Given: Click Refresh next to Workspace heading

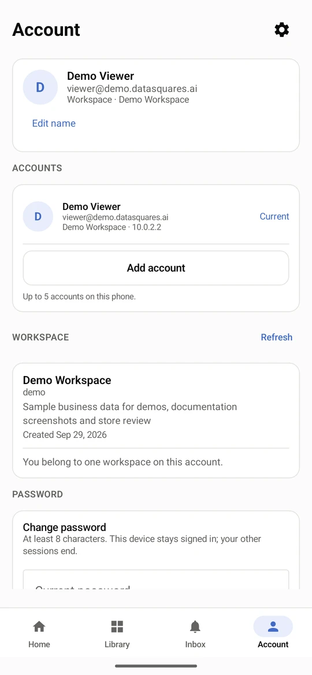Looking at the screenshot, I should (276, 337).
